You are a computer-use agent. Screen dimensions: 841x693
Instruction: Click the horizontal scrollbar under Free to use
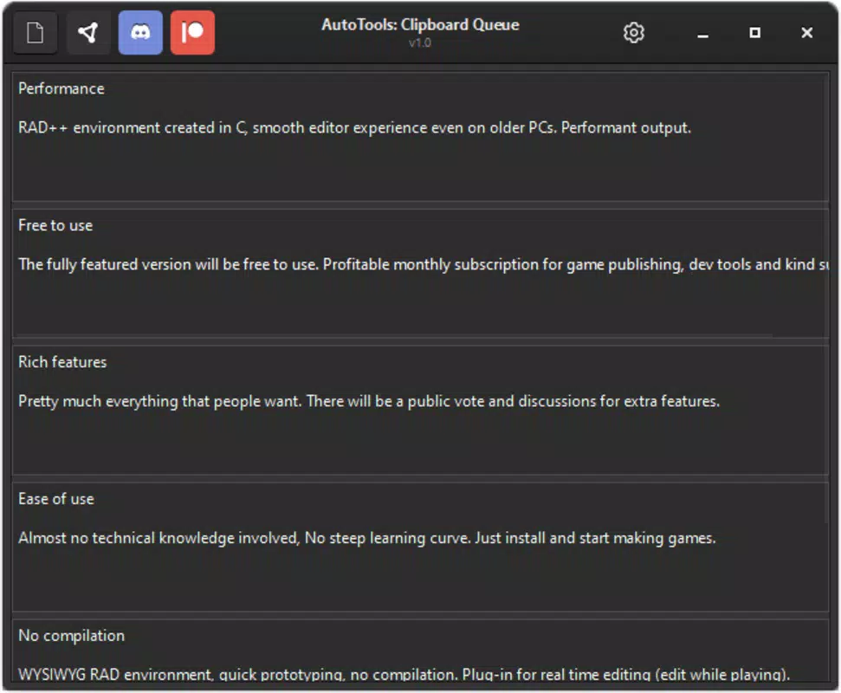coord(394,336)
